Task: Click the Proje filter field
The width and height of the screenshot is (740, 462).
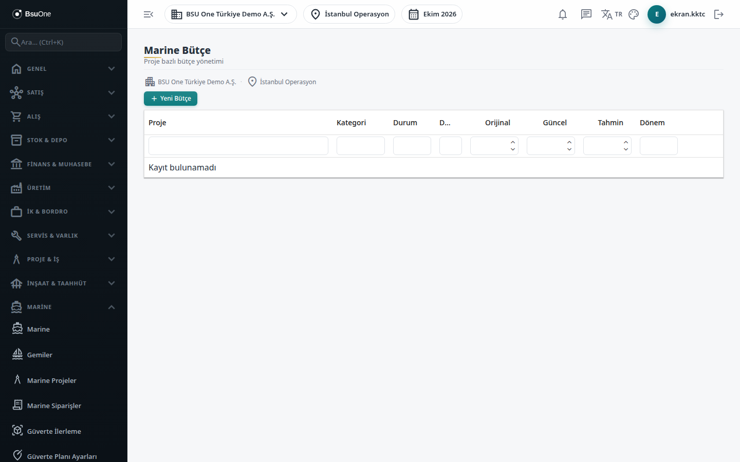Action: click(x=238, y=146)
